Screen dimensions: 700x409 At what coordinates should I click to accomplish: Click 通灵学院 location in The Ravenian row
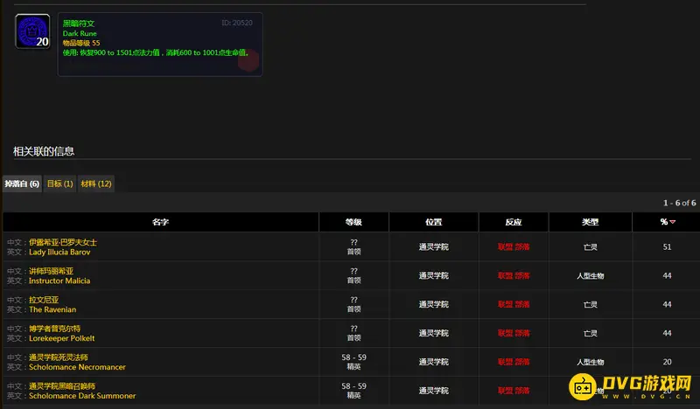pos(433,305)
